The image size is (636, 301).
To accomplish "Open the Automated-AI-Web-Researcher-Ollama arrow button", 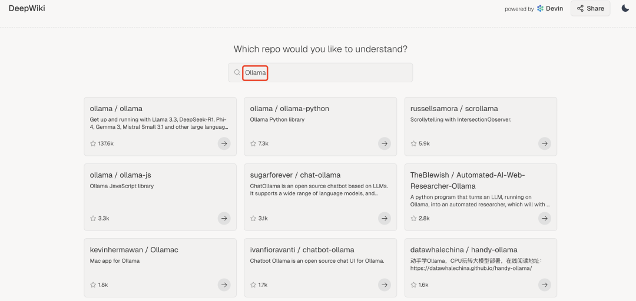I will coord(545,218).
